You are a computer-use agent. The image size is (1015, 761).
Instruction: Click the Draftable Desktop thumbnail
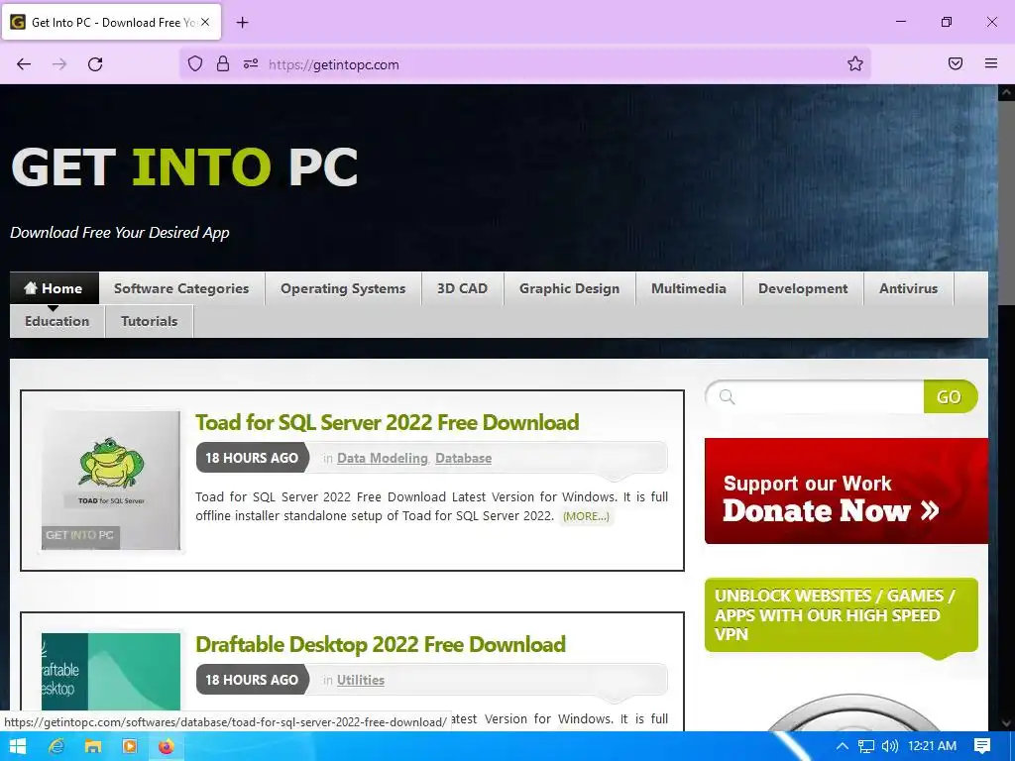tap(111, 673)
